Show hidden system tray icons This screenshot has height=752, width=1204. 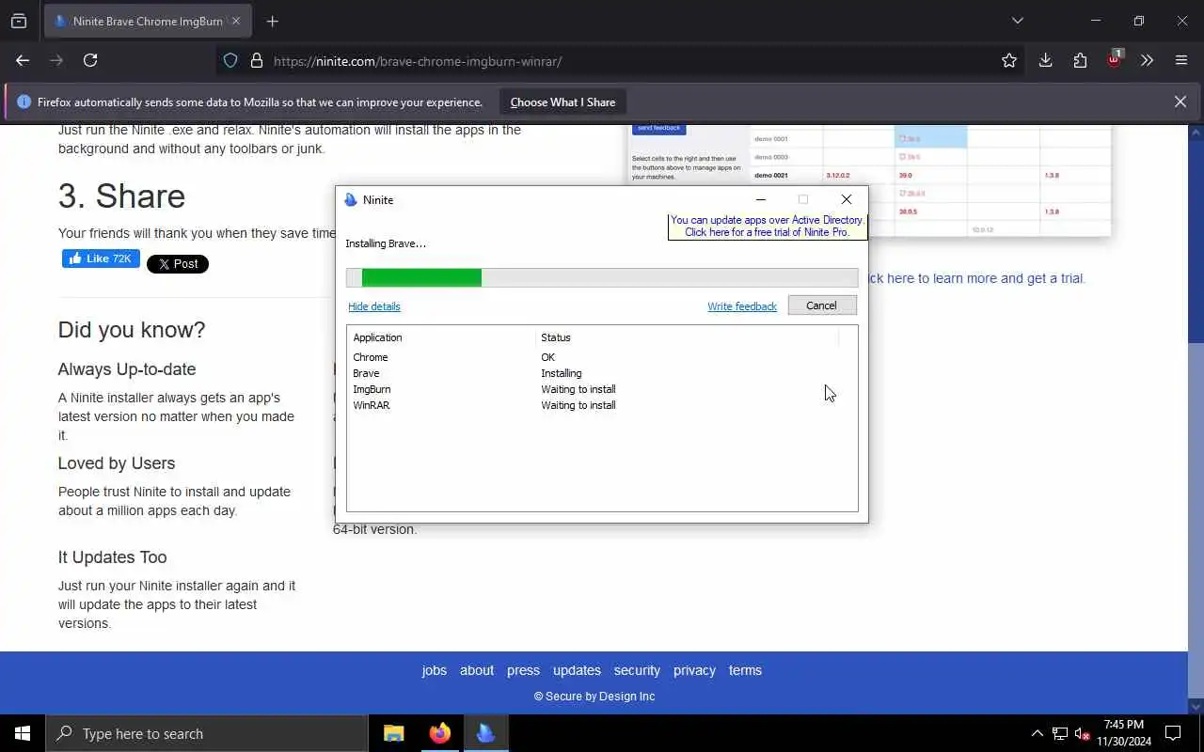coord(1037,733)
